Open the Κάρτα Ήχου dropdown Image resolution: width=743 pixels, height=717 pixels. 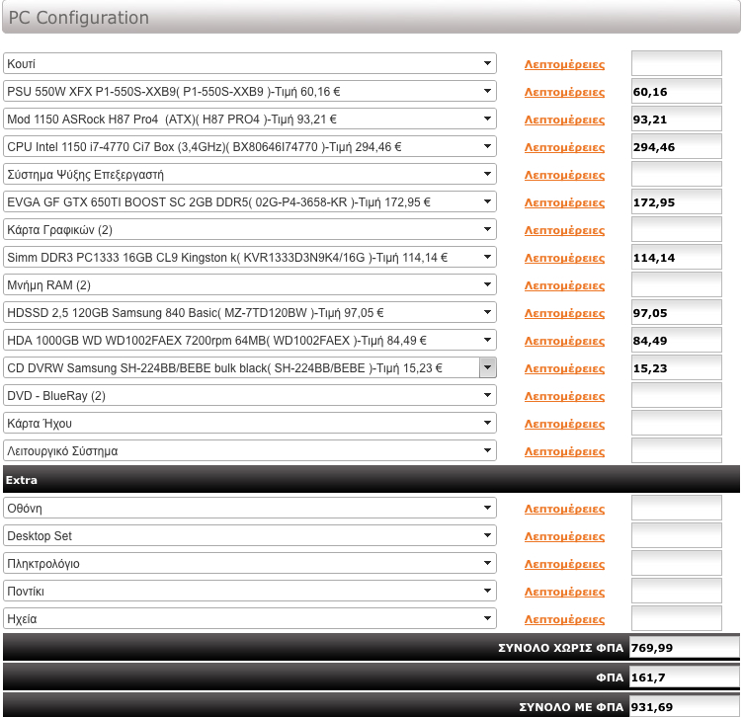pyautogui.click(x=250, y=423)
